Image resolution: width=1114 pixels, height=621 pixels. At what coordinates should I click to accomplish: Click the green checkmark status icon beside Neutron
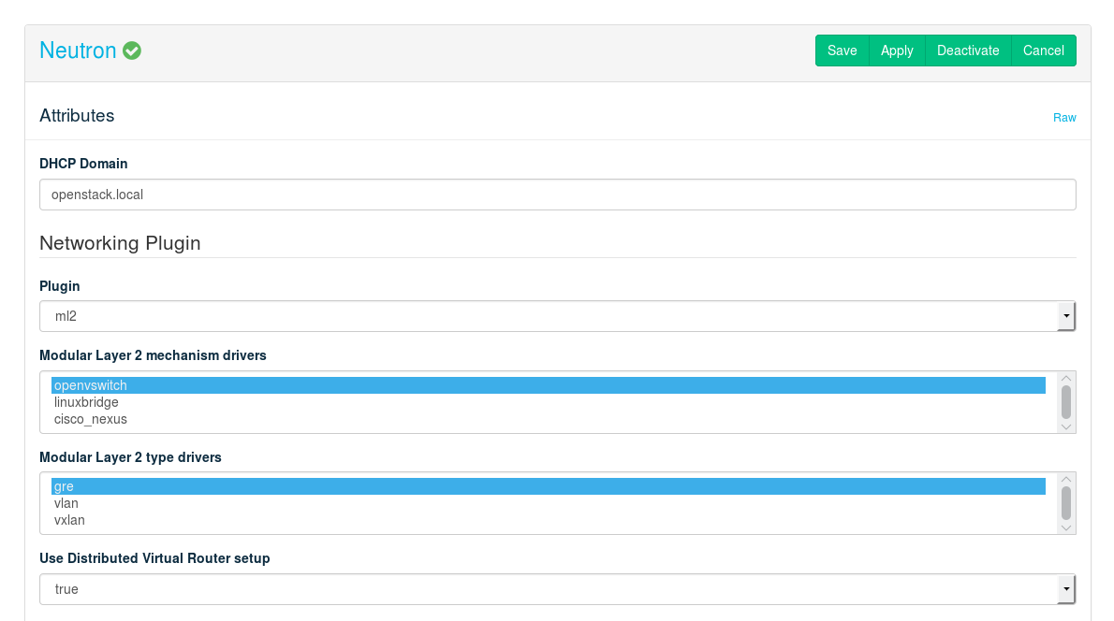tap(132, 51)
